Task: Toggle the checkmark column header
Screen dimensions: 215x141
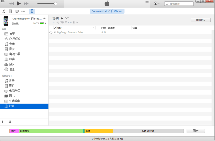Action: pos(55,28)
